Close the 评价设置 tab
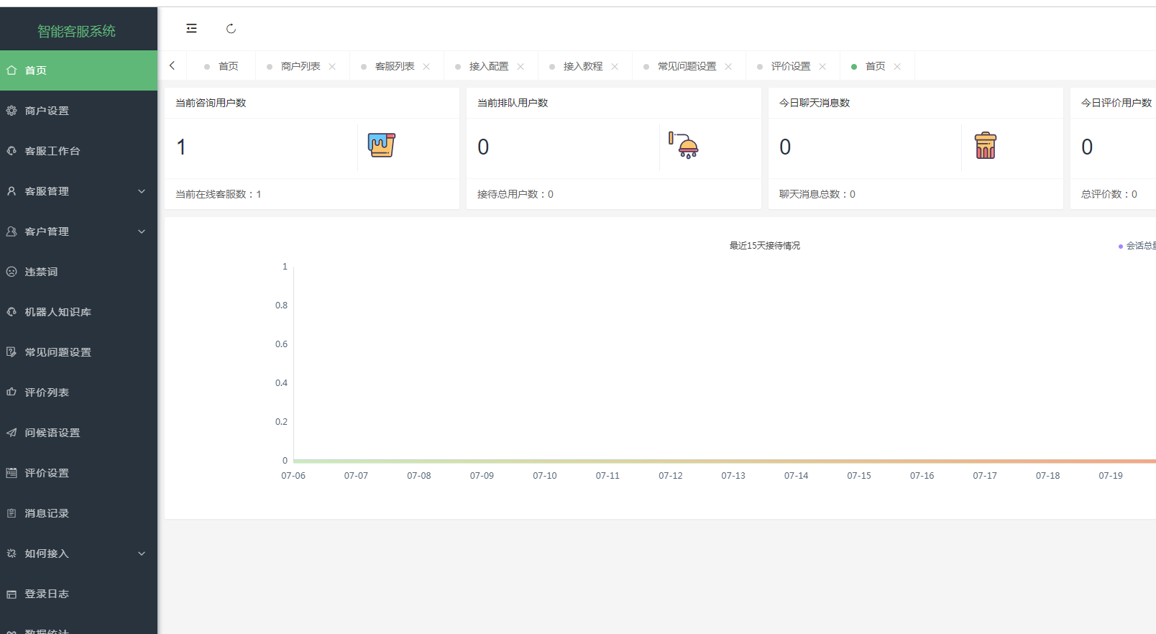This screenshot has width=1156, height=634. click(822, 66)
